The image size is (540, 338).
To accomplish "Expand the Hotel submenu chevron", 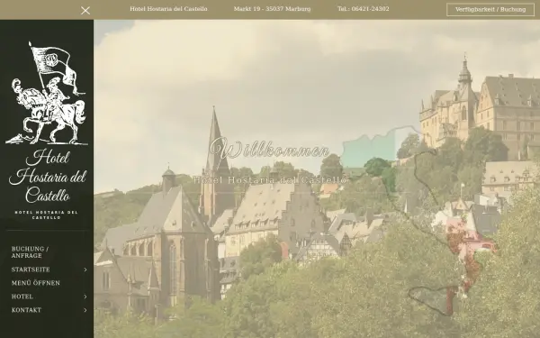I will pos(85,297).
